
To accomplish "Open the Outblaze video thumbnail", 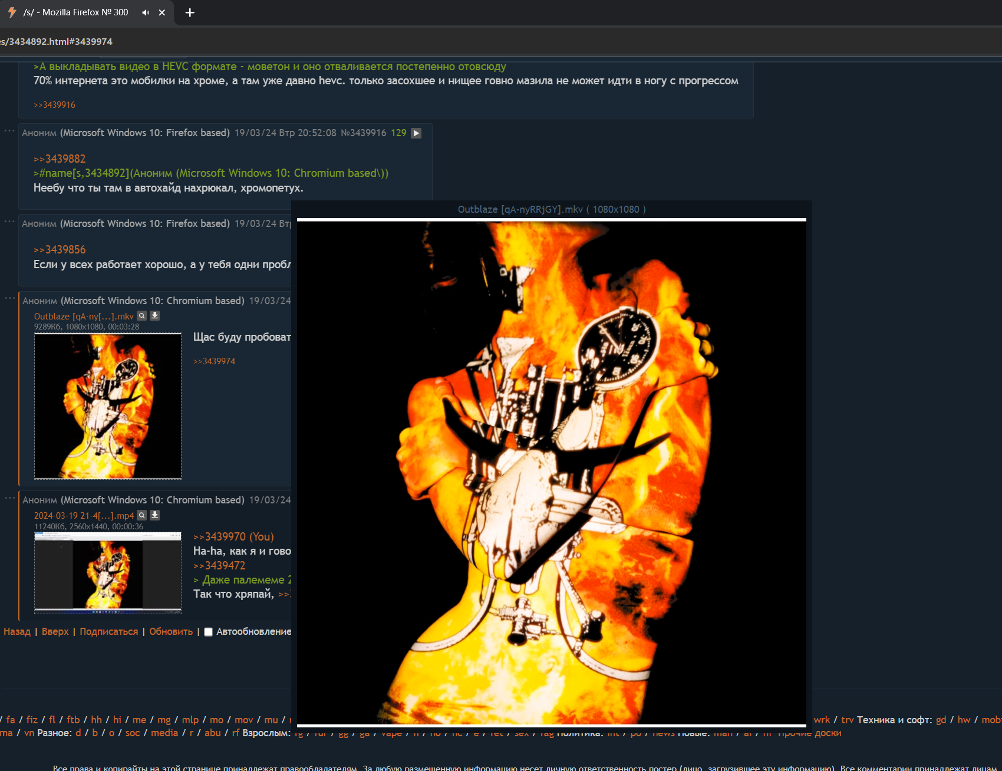I will click(x=108, y=406).
